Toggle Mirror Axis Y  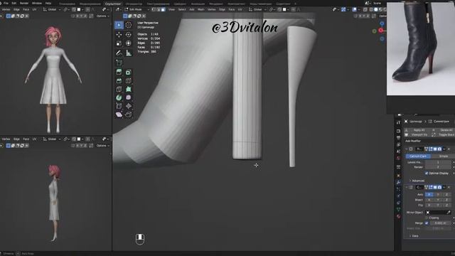pyautogui.click(x=438, y=194)
